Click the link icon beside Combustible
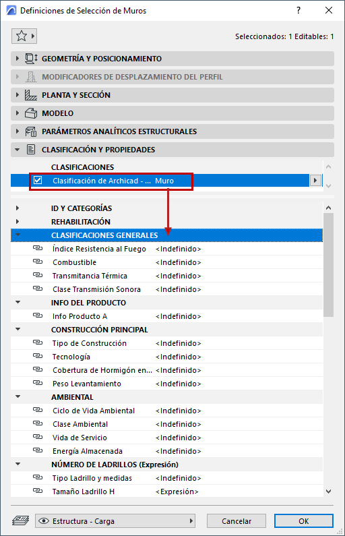The height and width of the screenshot is (536, 345). click(x=38, y=262)
